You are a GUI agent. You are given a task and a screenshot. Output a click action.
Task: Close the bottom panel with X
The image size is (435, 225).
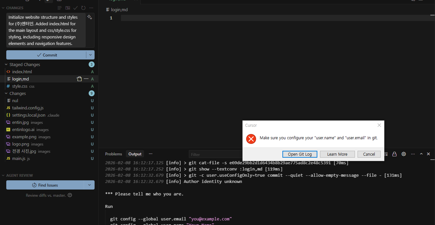(x=428, y=154)
